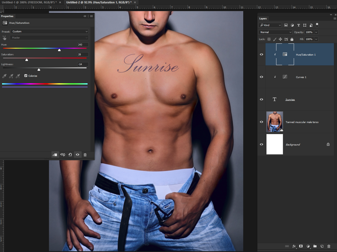Click the create new group folder icon
337x252 pixels.
[315, 246]
